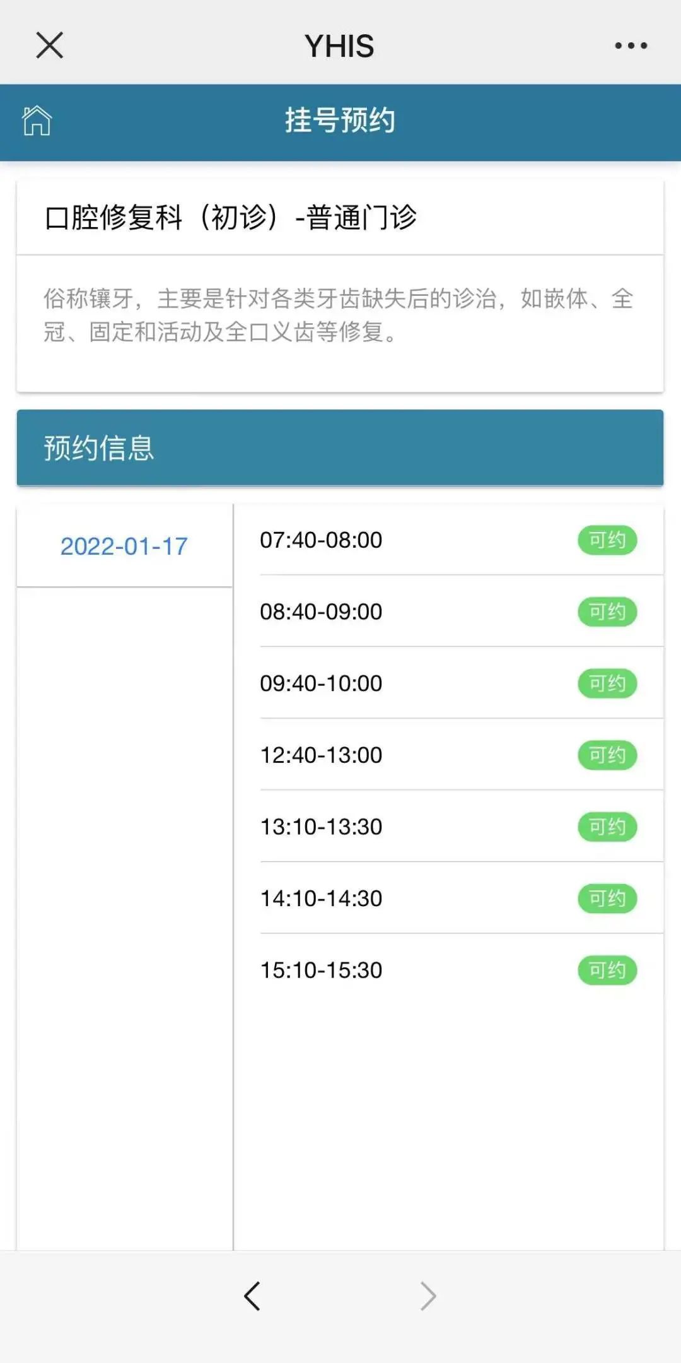Image resolution: width=681 pixels, height=1363 pixels.
Task: Open the three-dot more options menu
Action: click(x=631, y=45)
